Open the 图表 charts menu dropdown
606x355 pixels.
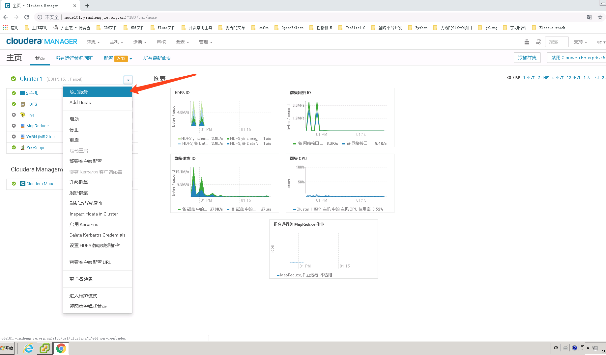[182, 42]
